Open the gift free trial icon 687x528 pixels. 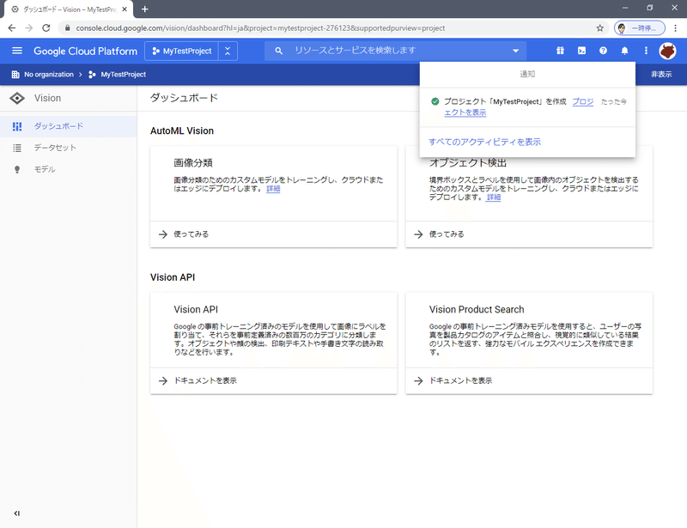point(560,51)
